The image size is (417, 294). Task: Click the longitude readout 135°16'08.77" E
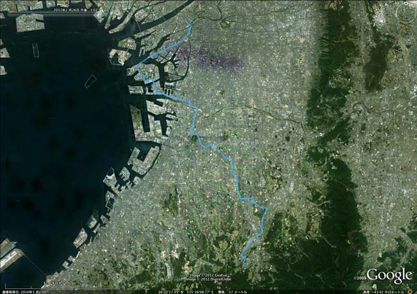198,292
